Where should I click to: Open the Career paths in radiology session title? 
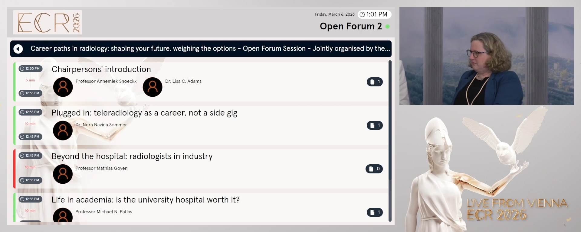coord(210,48)
